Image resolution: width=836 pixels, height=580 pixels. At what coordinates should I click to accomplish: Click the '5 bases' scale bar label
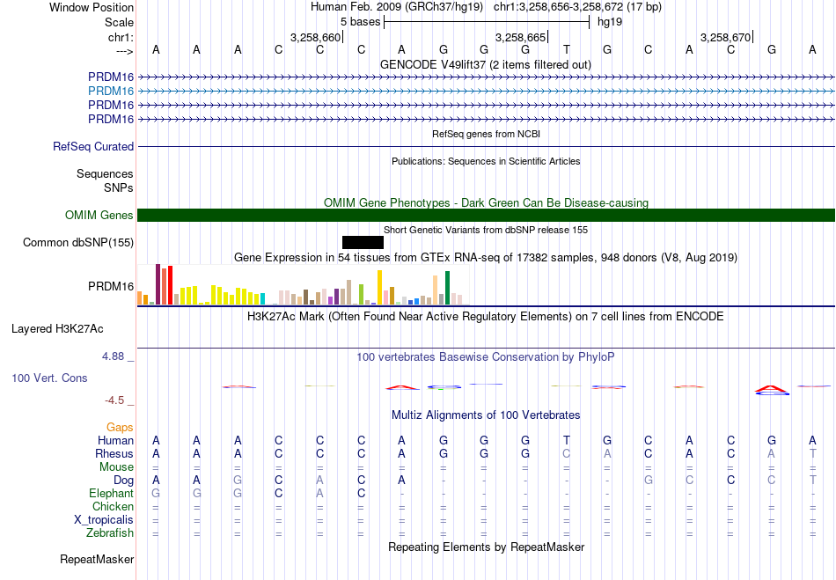click(361, 22)
